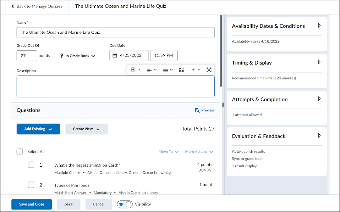340x212 pixels.
Task: Open the In Grade Book dropdown
Action: tap(78, 56)
